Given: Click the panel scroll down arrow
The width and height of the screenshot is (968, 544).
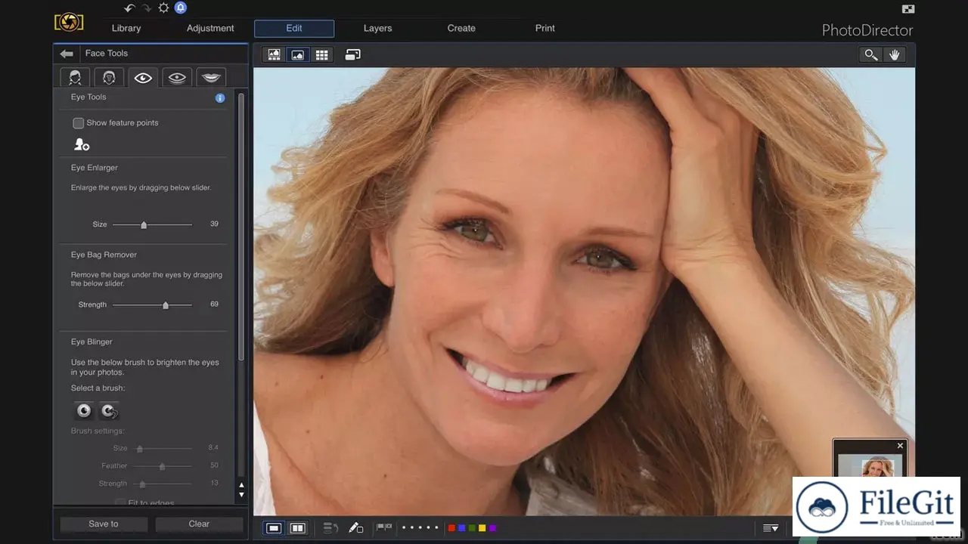Looking at the screenshot, I should click(241, 495).
